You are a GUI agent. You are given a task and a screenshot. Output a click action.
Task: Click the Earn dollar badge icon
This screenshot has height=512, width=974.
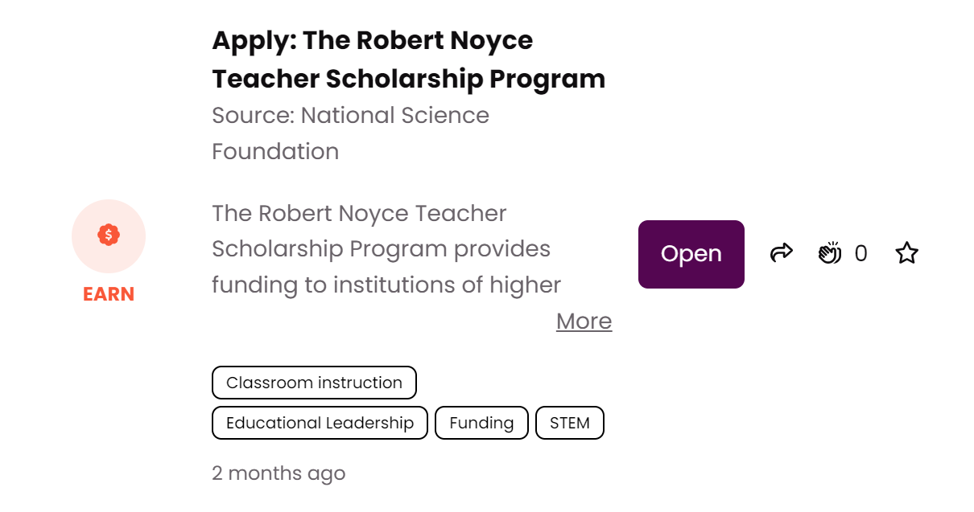click(109, 236)
